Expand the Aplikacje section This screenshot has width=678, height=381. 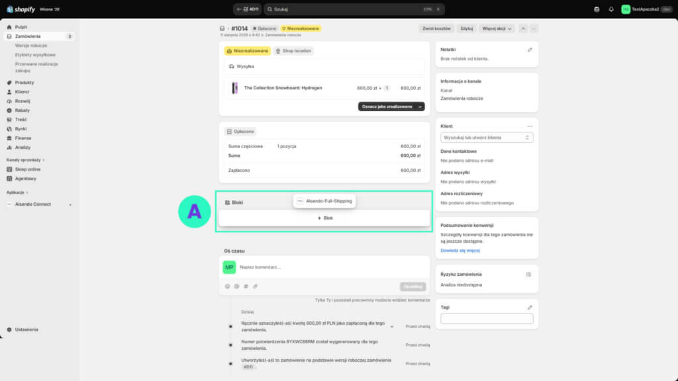pos(17,192)
